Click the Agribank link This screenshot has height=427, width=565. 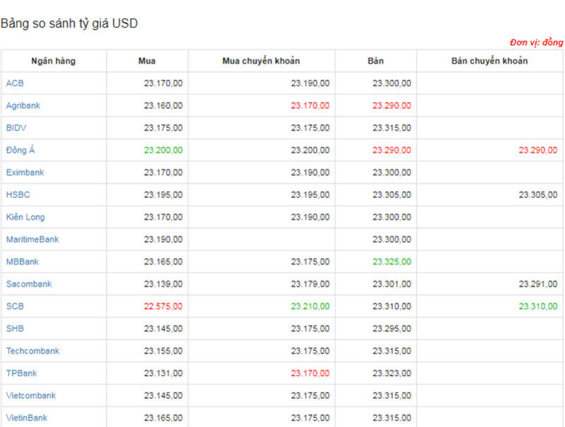click(x=23, y=106)
